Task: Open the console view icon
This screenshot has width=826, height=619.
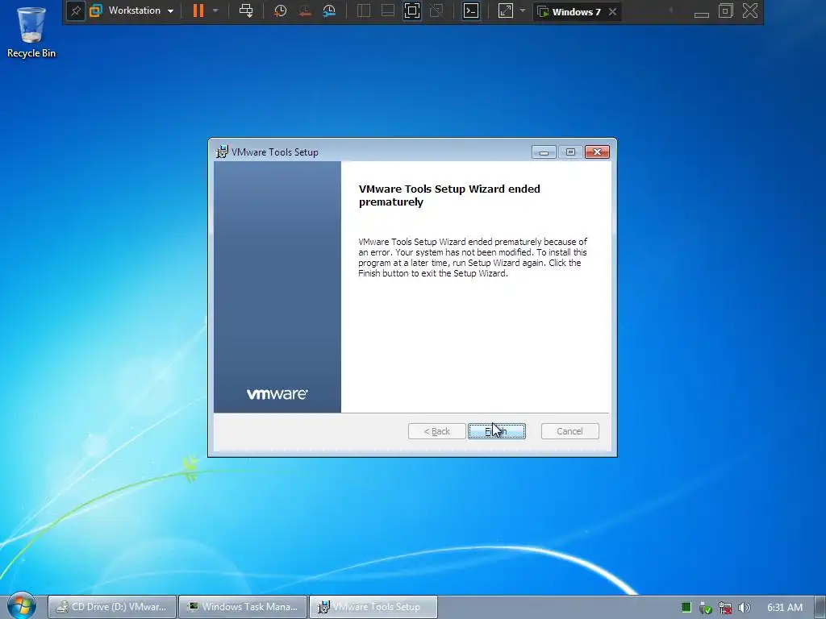Action: point(471,10)
